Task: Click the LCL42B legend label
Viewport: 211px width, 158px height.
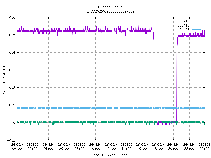Action: point(183,30)
